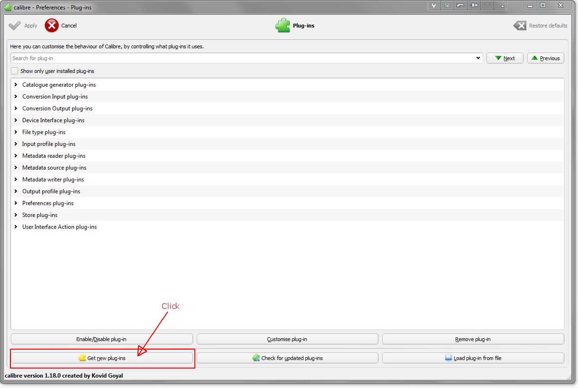Expand Metadata reader plug-ins
This screenshot has width=578, height=388.
(16, 156)
